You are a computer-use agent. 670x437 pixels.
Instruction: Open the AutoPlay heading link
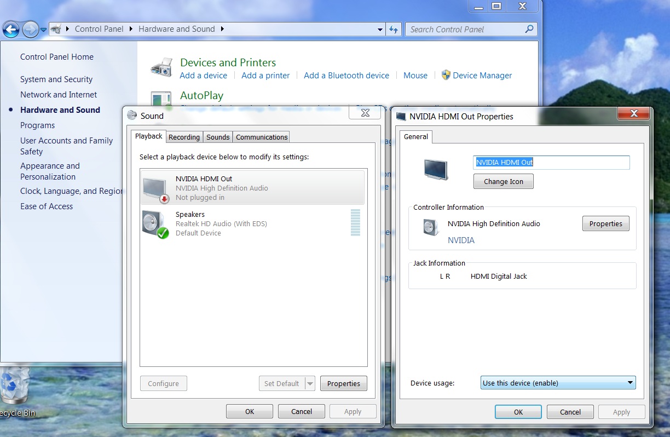[x=201, y=95]
